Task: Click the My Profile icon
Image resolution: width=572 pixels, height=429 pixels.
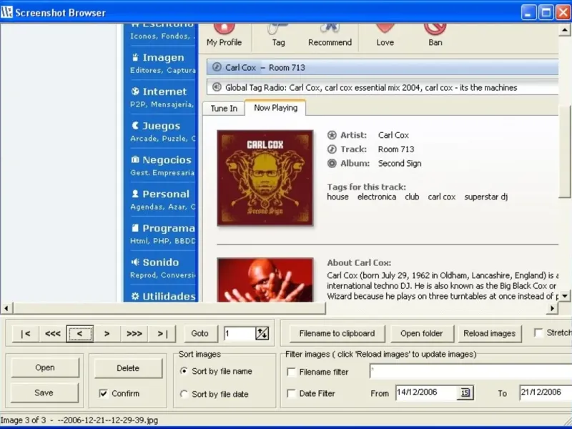Action: point(224,29)
